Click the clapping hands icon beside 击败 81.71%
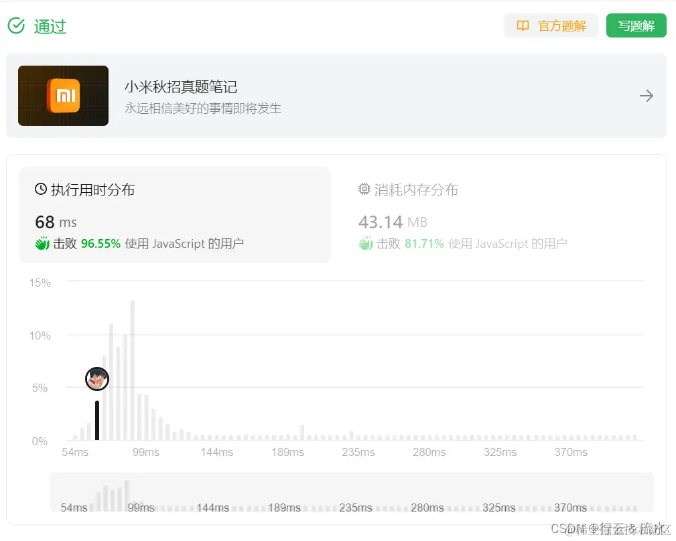The height and width of the screenshot is (541, 676). click(366, 243)
